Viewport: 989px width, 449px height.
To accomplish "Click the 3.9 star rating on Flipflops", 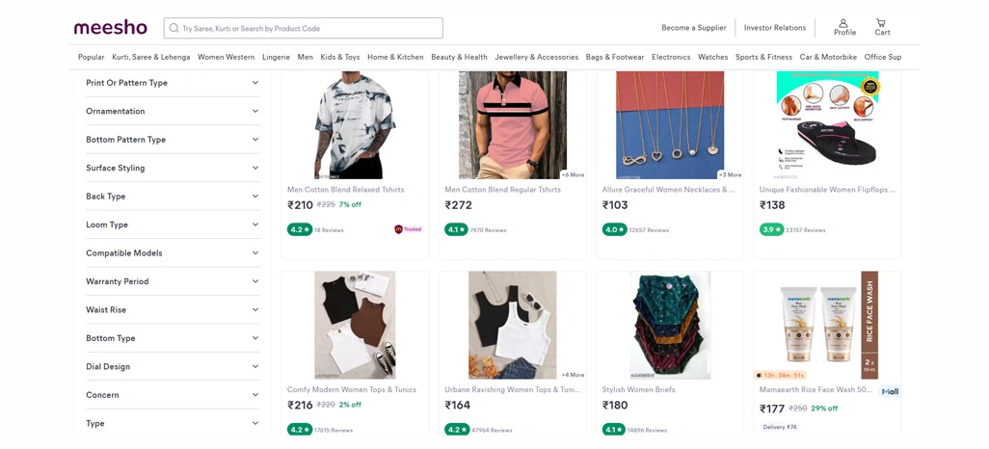I will [x=771, y=229].
